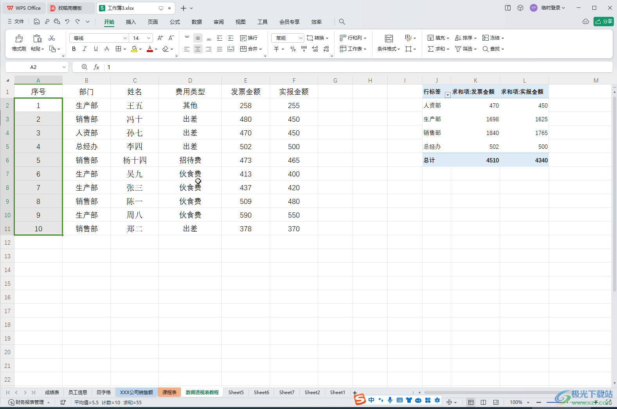Viewport: 617px width, 409px height.
Task: Open the font size dropdown showing 14
Action: pos(149,38)
